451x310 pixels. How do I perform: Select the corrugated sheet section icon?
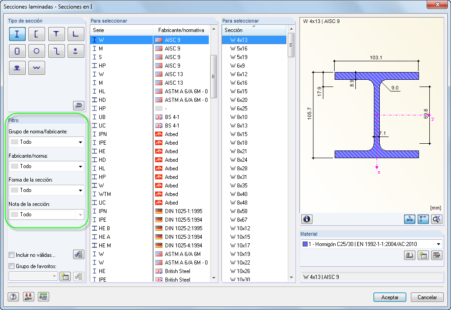click(x=37, y=68)
